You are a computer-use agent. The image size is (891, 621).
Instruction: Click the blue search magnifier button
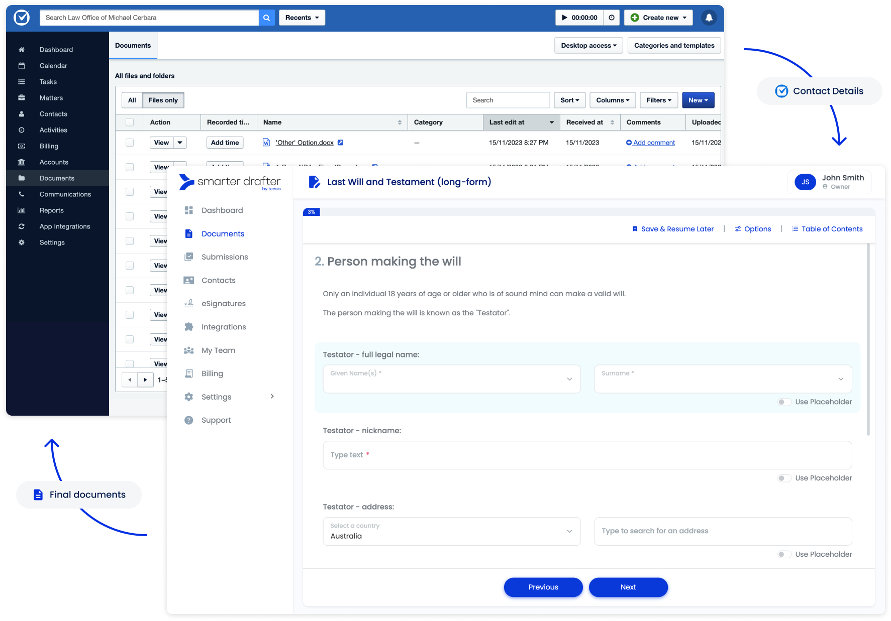pos(266,18)
